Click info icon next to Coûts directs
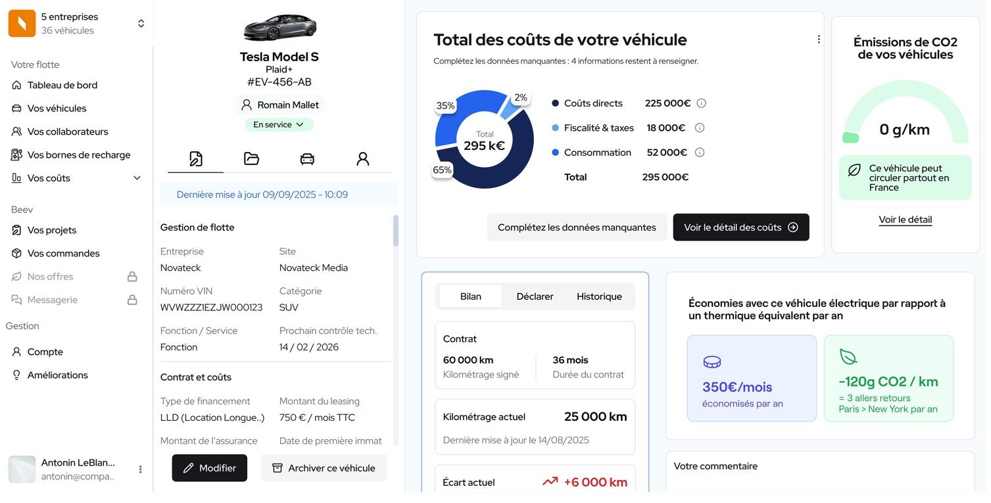991x503 pixels. pos(701,103)
